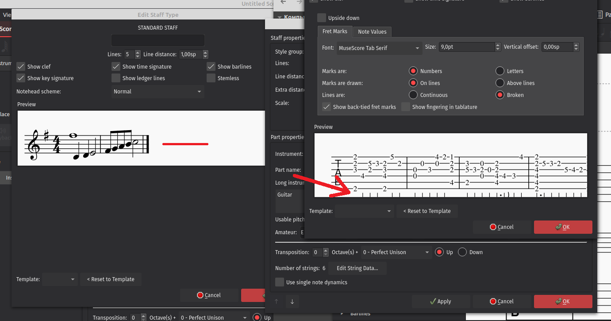Enable the Stemless checkbox
611x321 pixels.
coord(211,78)
